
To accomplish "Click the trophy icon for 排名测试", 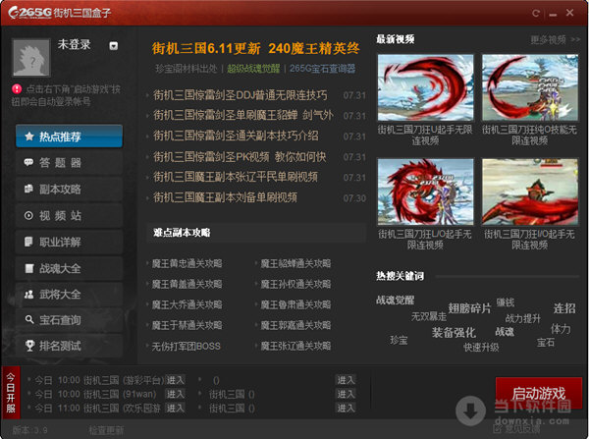I will [29, 346].
